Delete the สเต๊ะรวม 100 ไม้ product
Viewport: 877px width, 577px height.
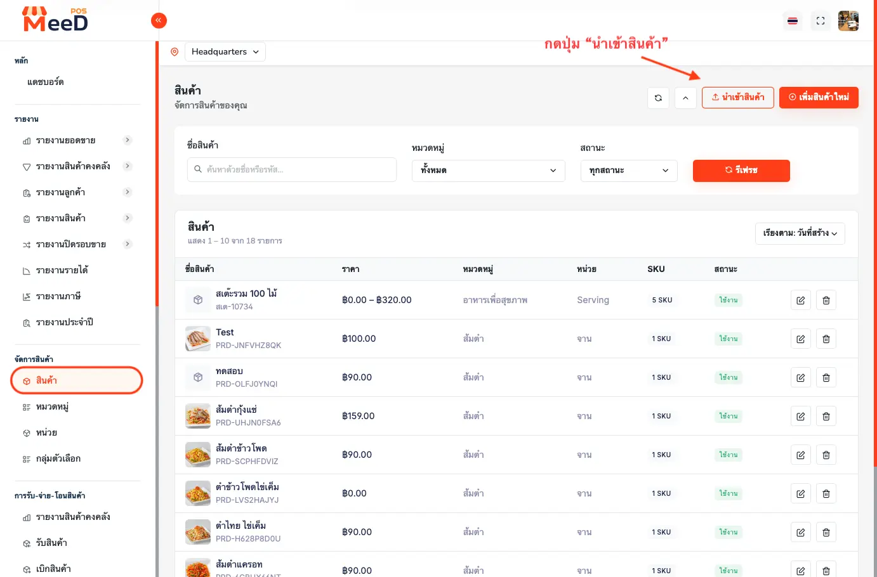pos(826,301)
